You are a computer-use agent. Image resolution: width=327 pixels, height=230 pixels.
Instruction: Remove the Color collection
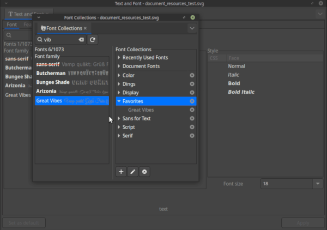192,75
